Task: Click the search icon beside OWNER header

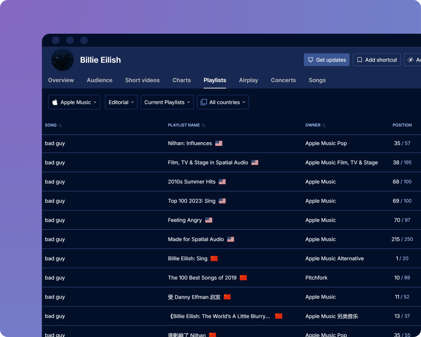Action: pyautogui.click(x=324, y=125)
